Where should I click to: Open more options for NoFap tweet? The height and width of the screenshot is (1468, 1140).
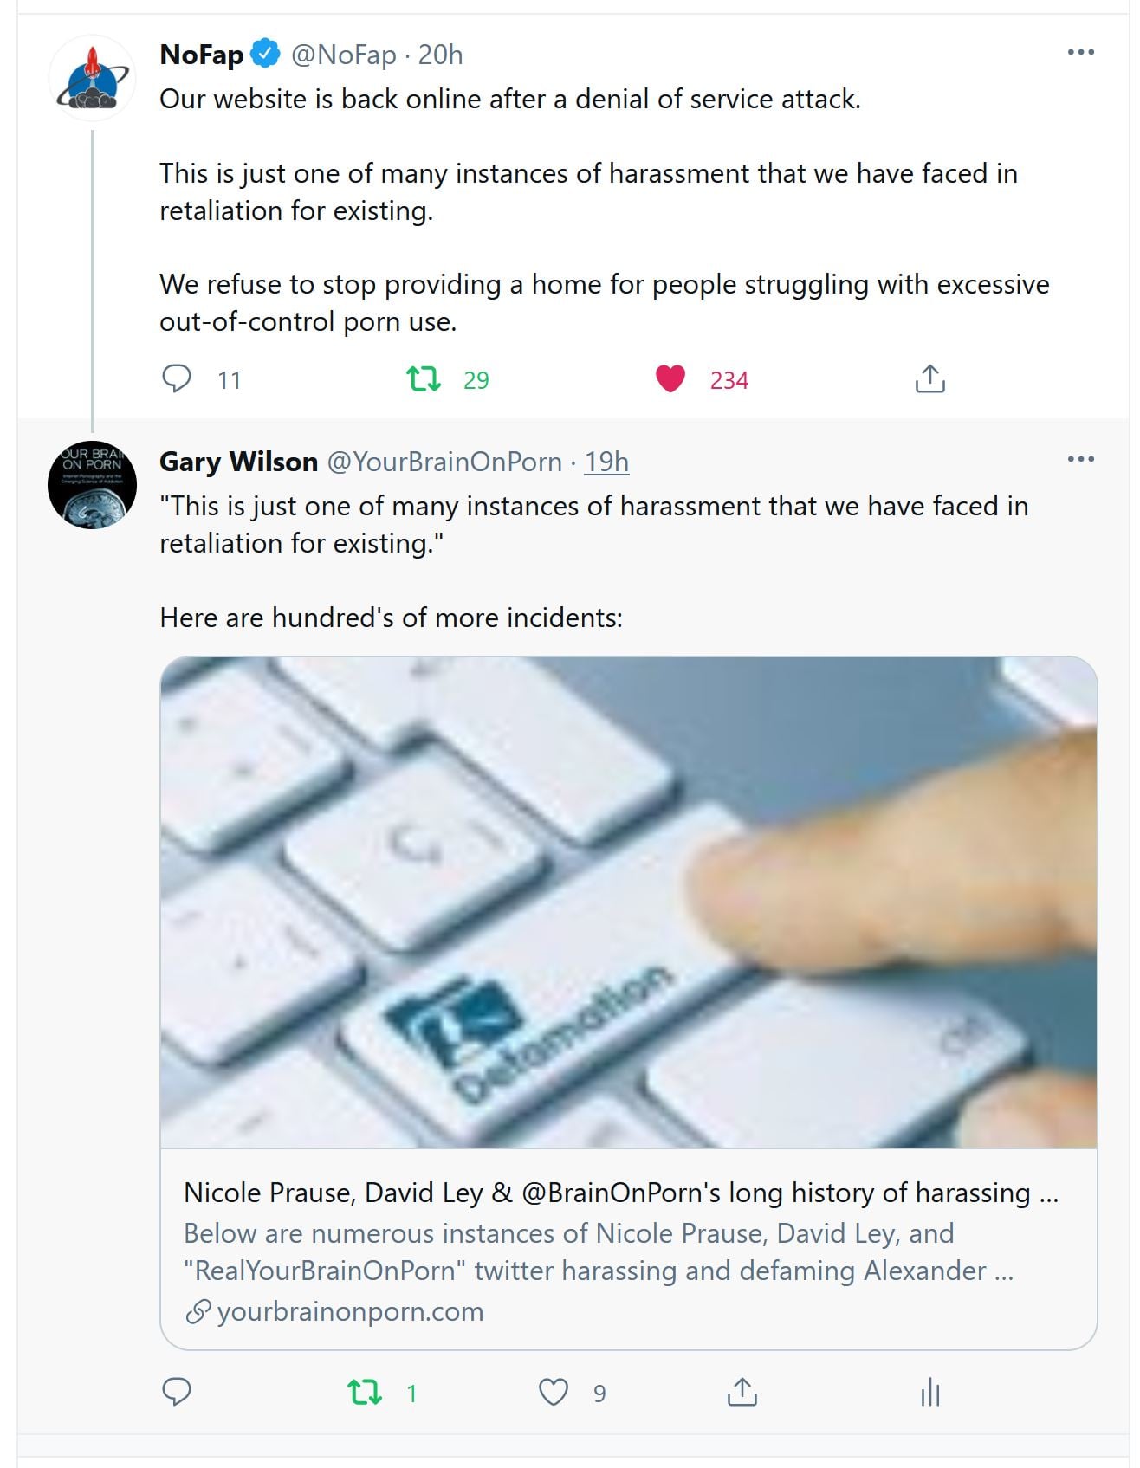point(1080,53)
